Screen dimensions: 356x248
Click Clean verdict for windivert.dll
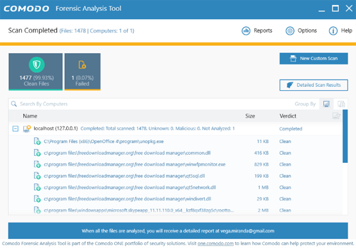(x=285, y=199)
